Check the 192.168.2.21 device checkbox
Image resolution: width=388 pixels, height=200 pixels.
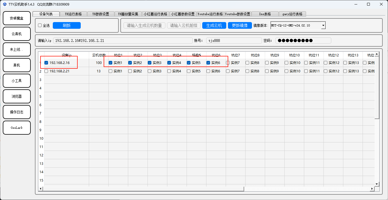pos(46,71)
